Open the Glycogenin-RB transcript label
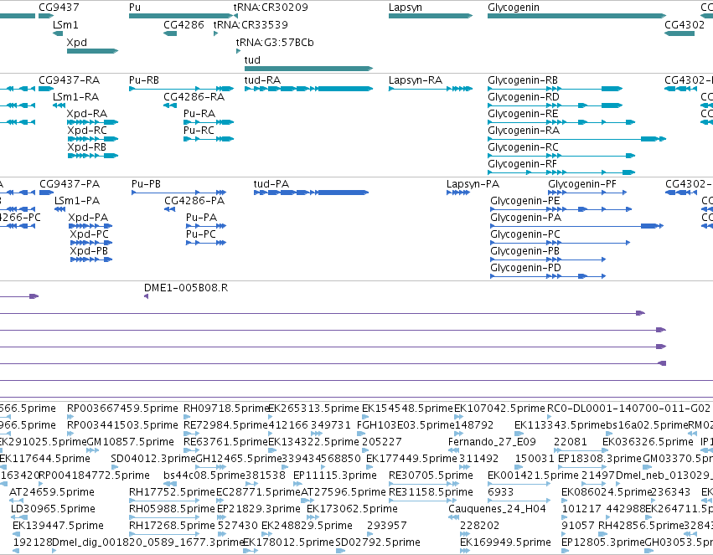This screenshot has height=555, width=713. coord(523,80)
